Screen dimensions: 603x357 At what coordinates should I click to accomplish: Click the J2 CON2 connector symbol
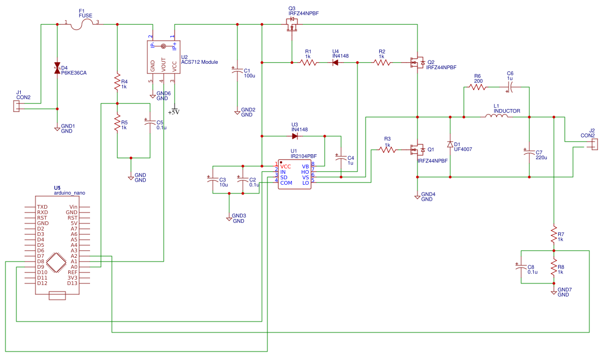[594, 144]
